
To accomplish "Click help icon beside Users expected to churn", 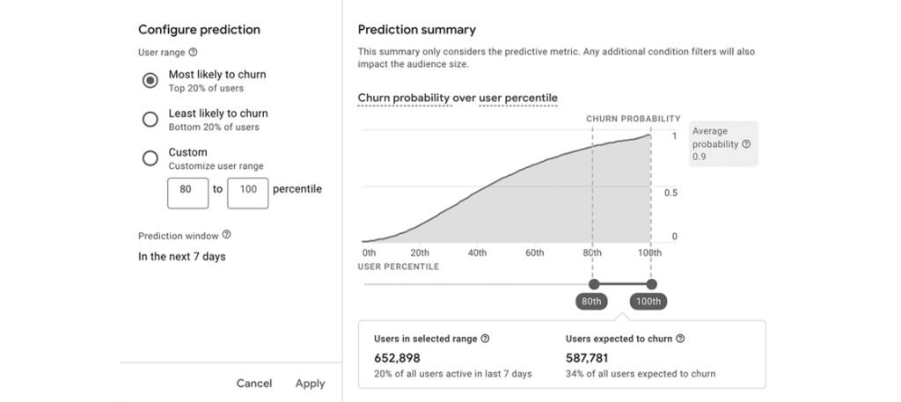I will click(x=680, y=339).
